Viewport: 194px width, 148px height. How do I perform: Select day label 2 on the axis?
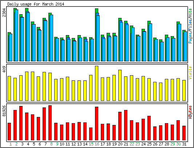coord(16,144)
